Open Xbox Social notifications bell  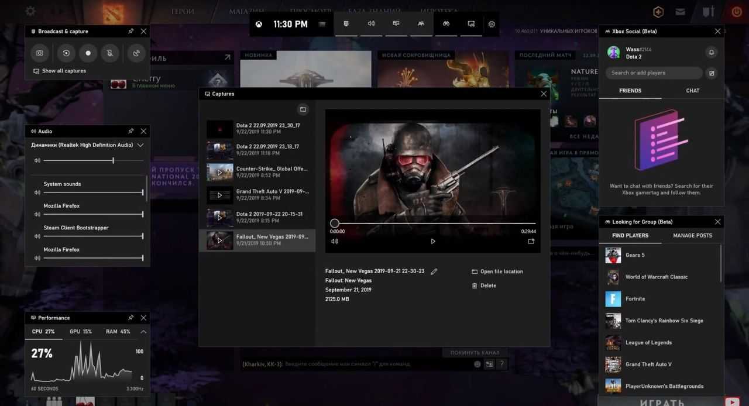pyautogui.click(x=712, y=52)
